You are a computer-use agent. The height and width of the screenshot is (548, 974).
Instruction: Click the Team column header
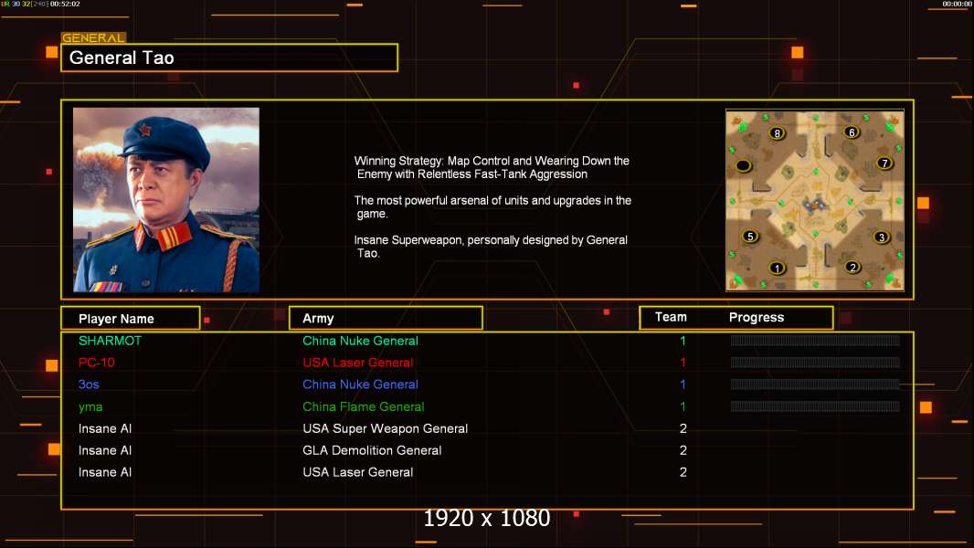click(671, 317)
